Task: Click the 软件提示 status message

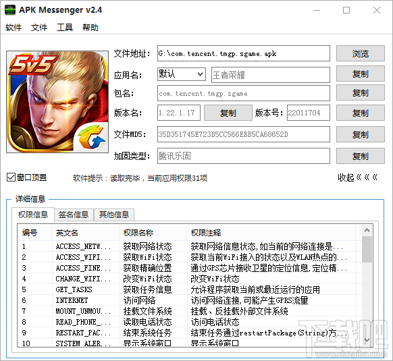Action: (x=140, y=178)
